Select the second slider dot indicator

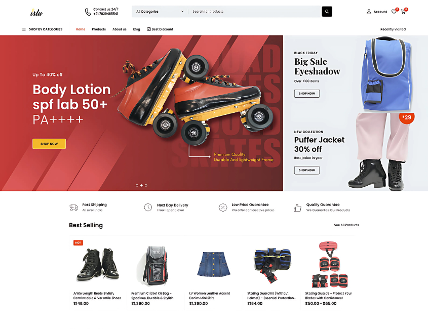[141, 185]
